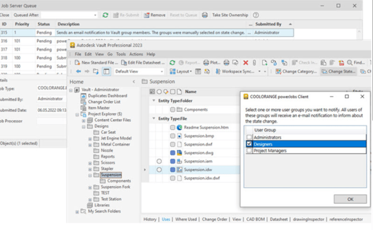
Task: Open the Workspace Sync dropdown arrow
Action: pos(259,71)
